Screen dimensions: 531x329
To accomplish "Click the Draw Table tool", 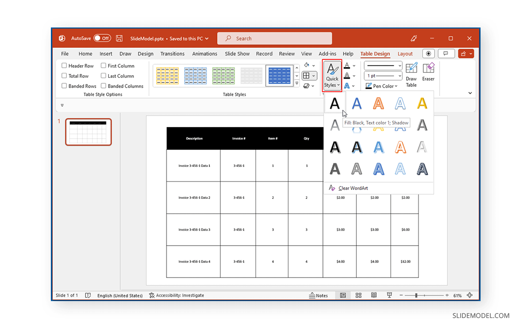I will pyautogui.click(x=411, y=74).
